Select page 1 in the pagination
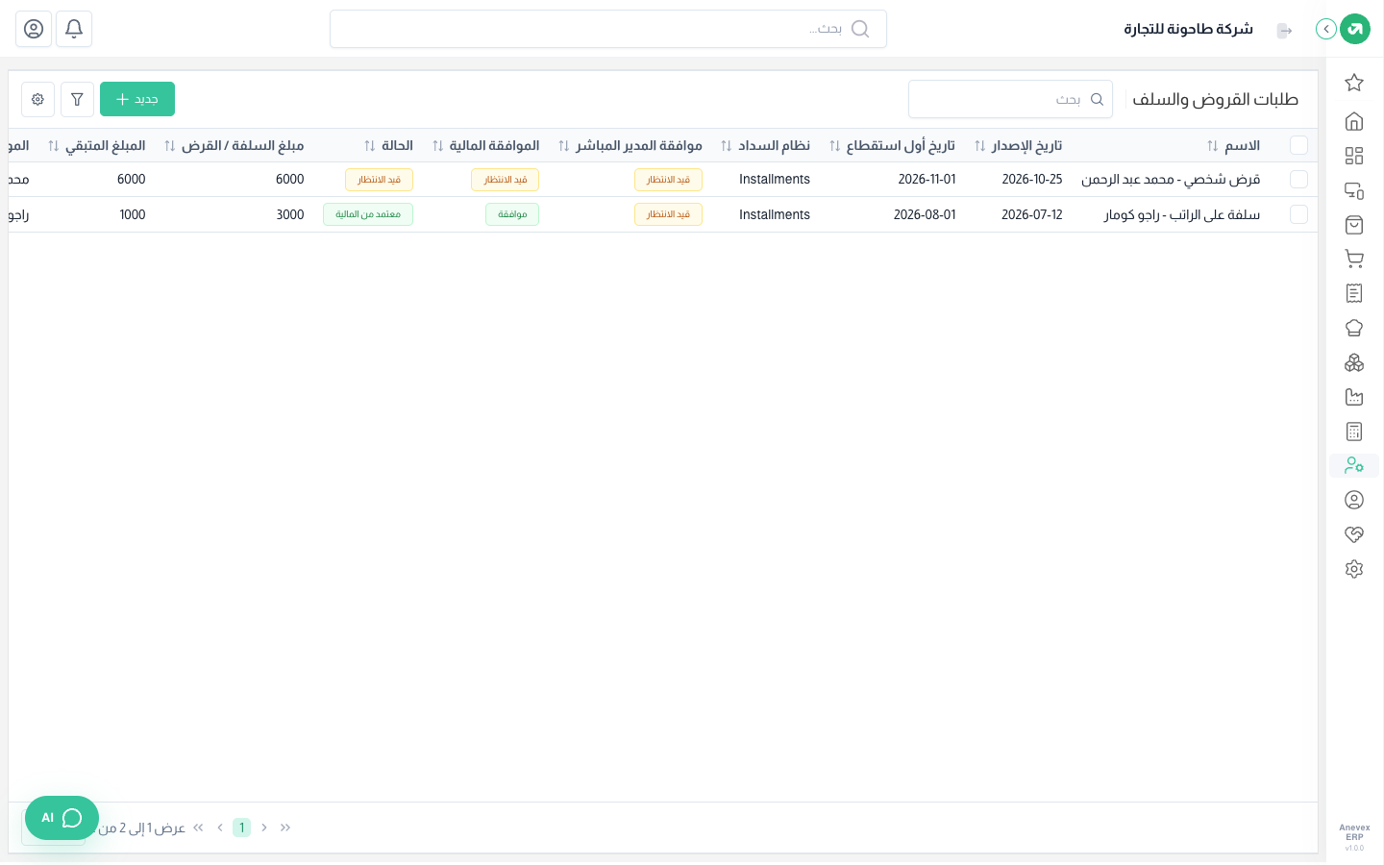1384x865 pixels. [x=242, y=828]
